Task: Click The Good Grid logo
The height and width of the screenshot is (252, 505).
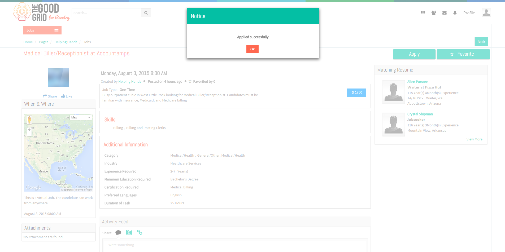Action: pyautogui.click(x=41, y=12)
